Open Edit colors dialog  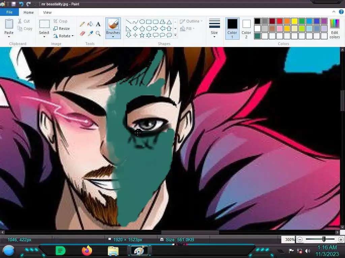(x=335, y=29)
